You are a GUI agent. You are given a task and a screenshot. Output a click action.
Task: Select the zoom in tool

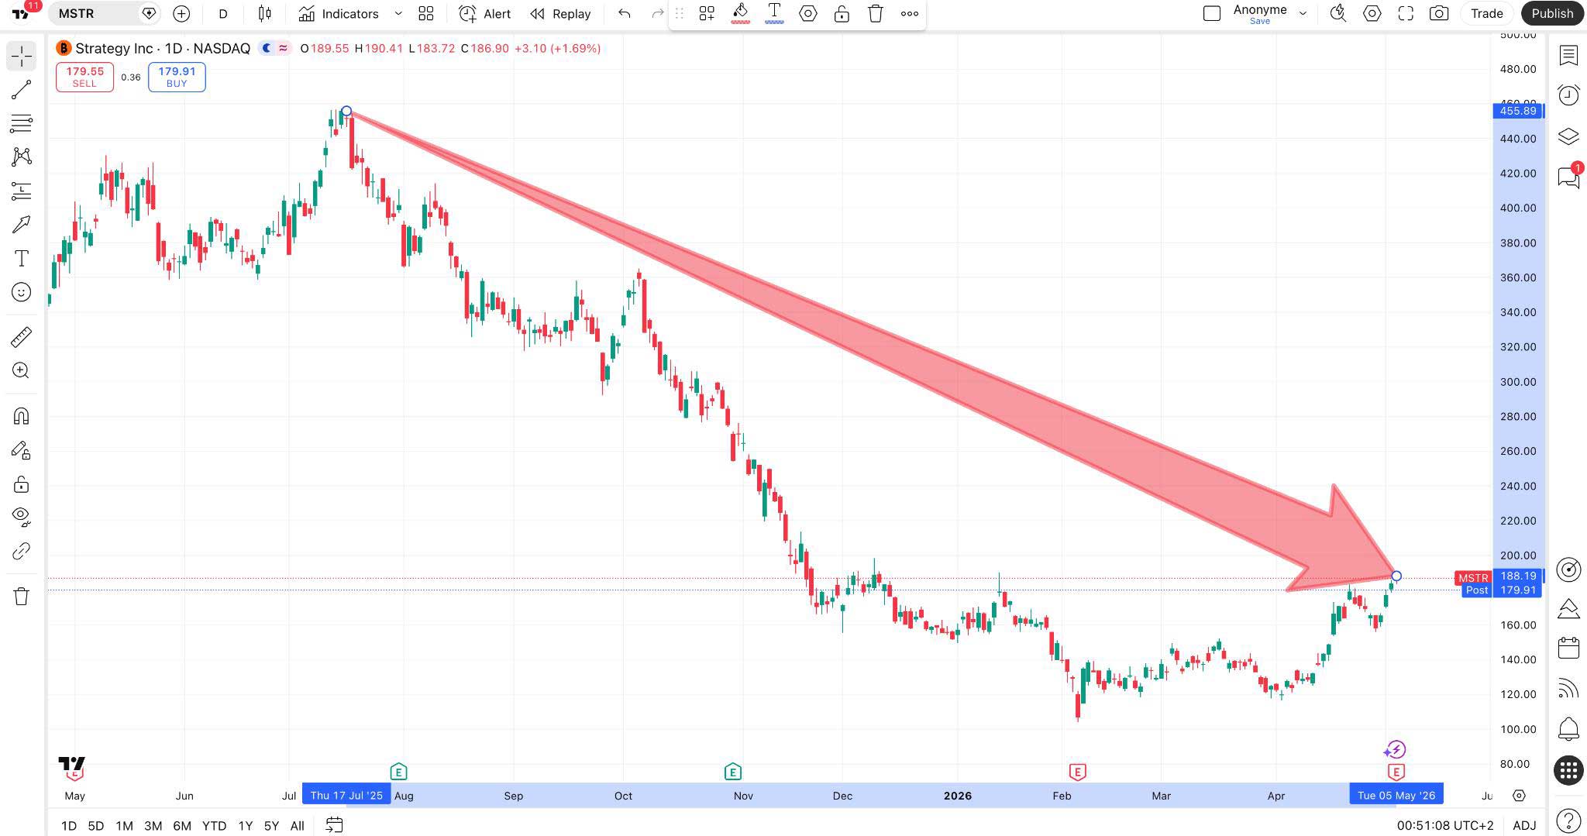coord(22,370)
